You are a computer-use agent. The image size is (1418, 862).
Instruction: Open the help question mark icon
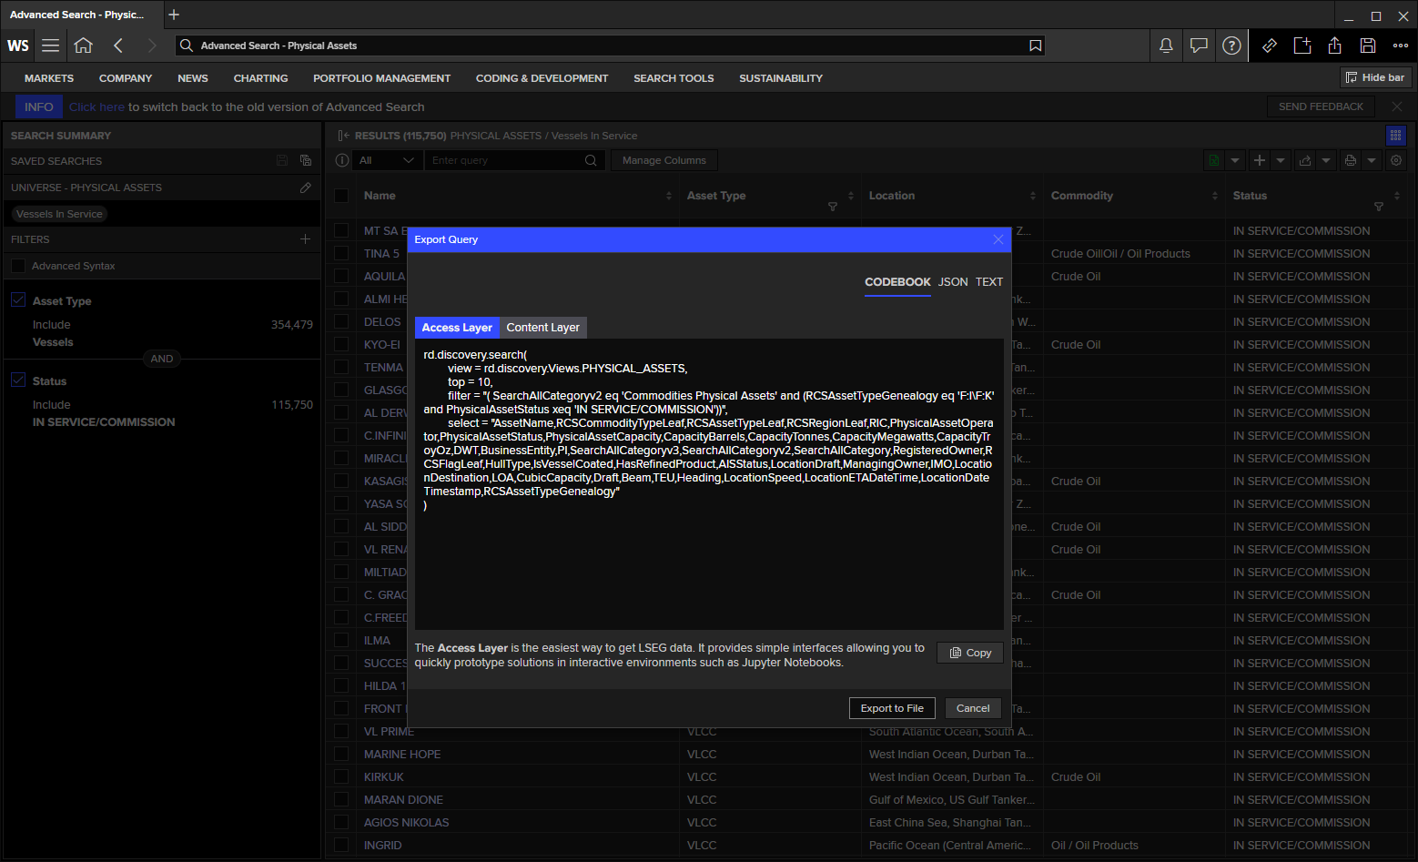(1231, 46)
